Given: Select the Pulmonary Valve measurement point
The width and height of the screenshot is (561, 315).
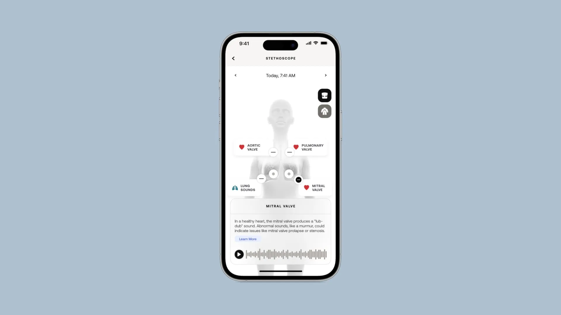Looking at the screenshot, I should pyautogui.click(x=289, y=152).
